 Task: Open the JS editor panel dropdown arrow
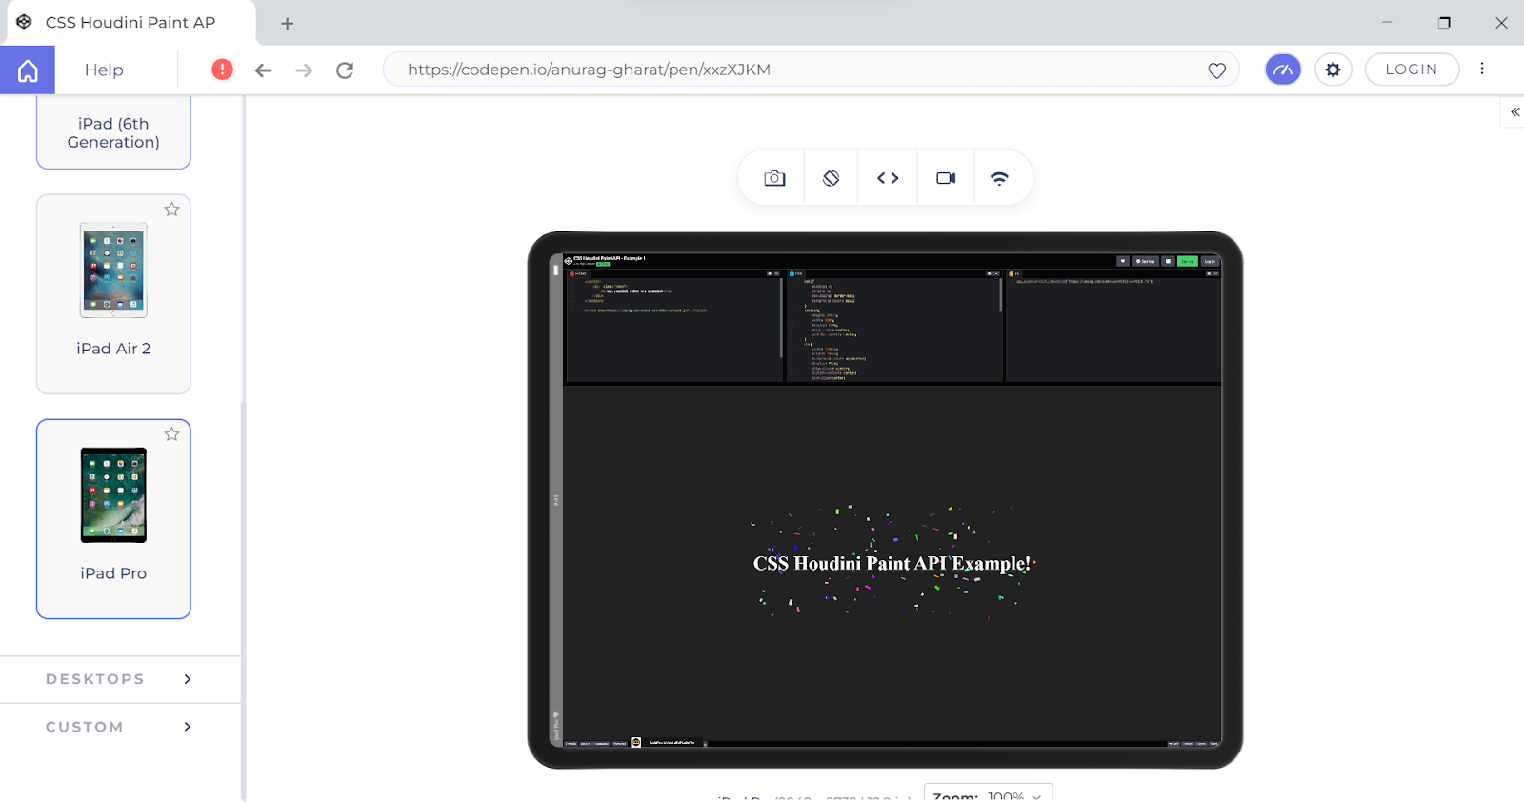coord(1215,273)
